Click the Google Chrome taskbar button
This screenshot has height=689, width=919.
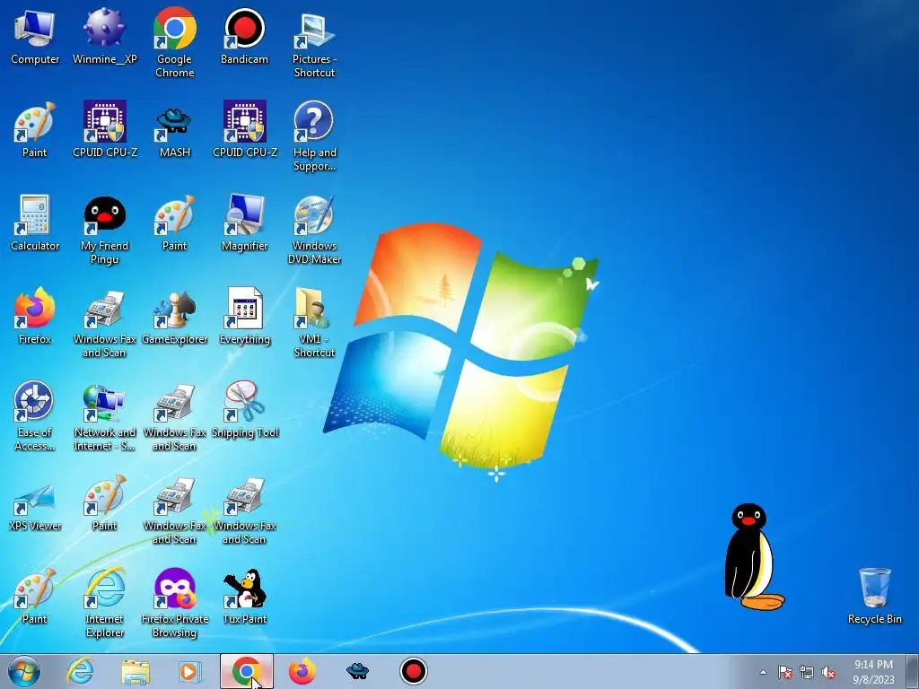pos(247,671)
